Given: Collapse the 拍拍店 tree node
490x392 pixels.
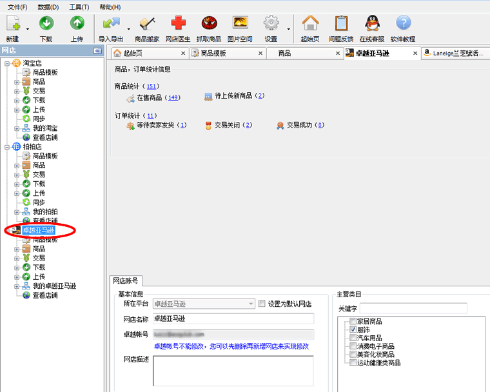Looking at the screenshot, I should coord(7,147).
